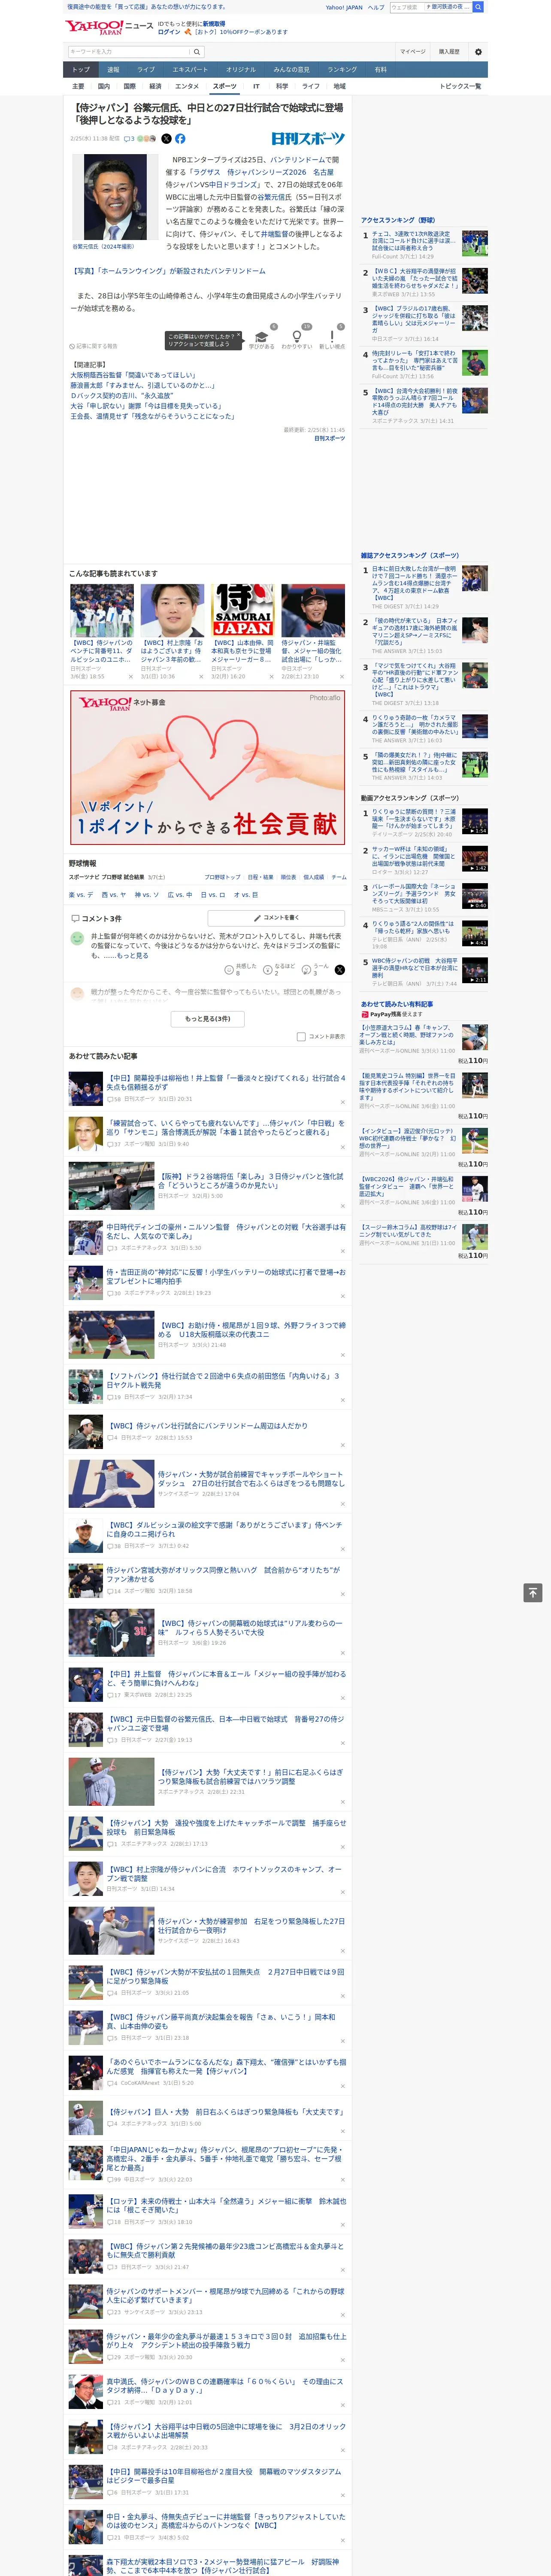Image resolution: width=551 pixels, height=2576 pixels.
Task: Click the keyword search input field
Action: coord(129,52)
